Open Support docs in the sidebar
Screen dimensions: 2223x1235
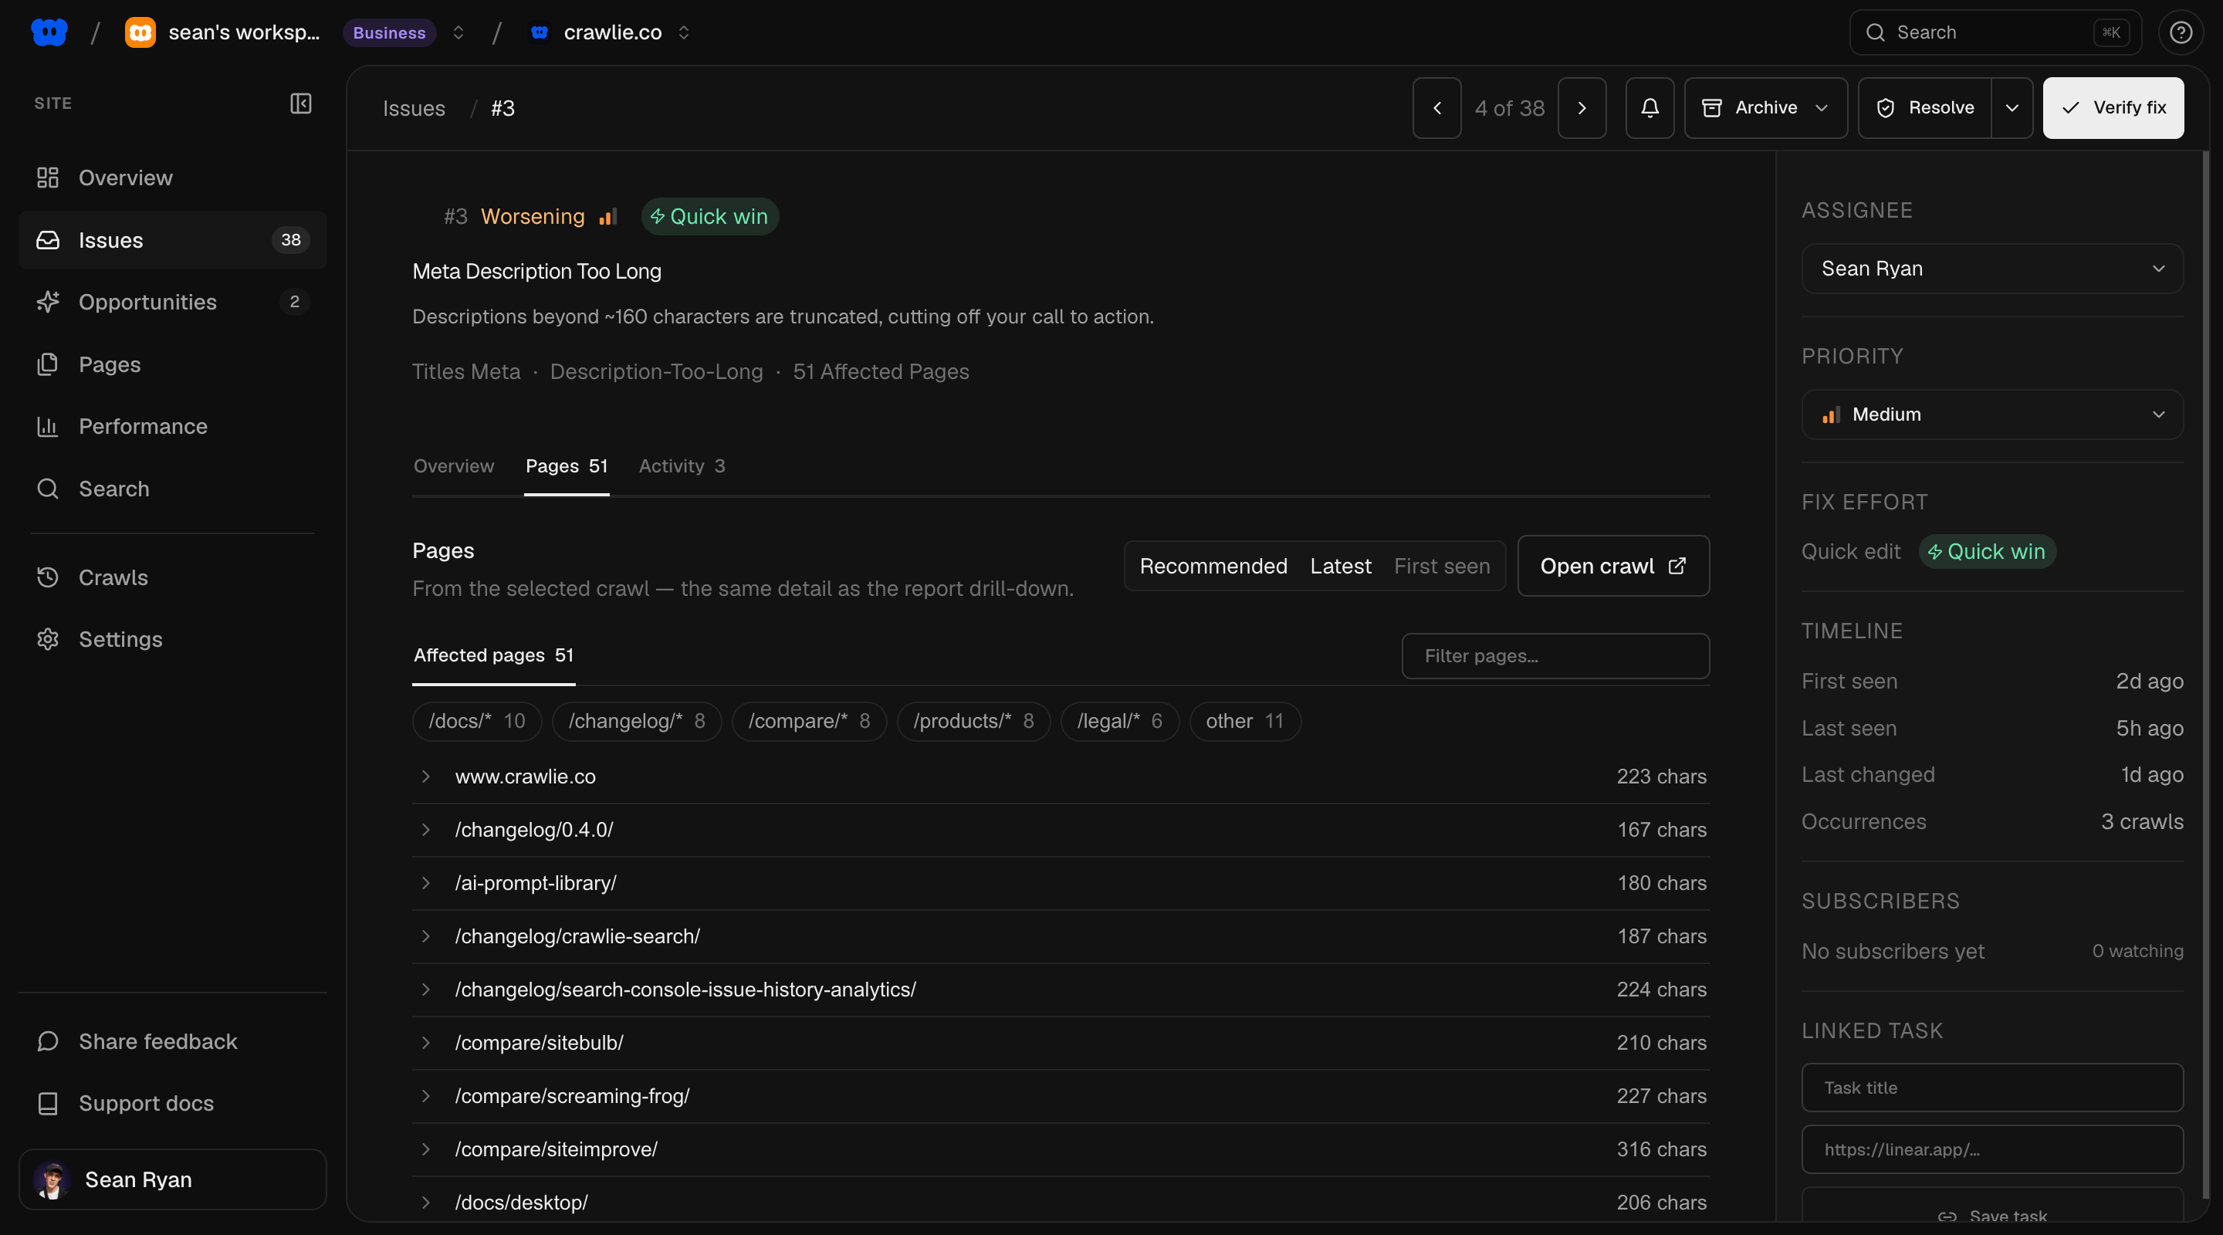173,1103
